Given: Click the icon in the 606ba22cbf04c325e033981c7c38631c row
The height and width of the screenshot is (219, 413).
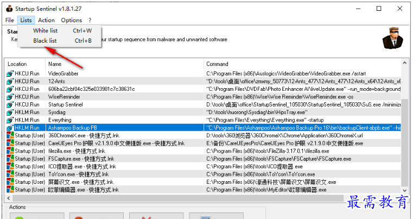Looking at the screenshot, I should [x=10, y=89].
